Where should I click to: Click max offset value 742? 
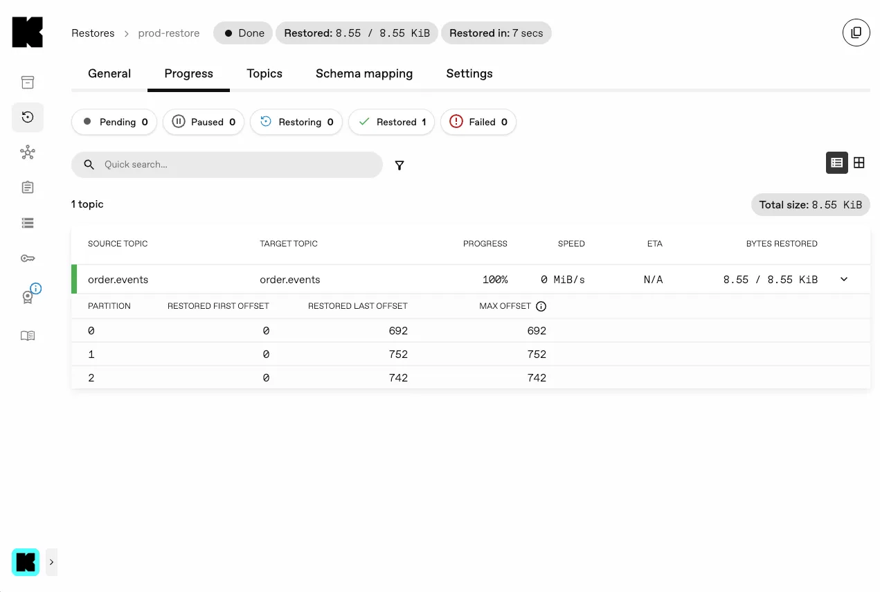[x=537, y=378]
